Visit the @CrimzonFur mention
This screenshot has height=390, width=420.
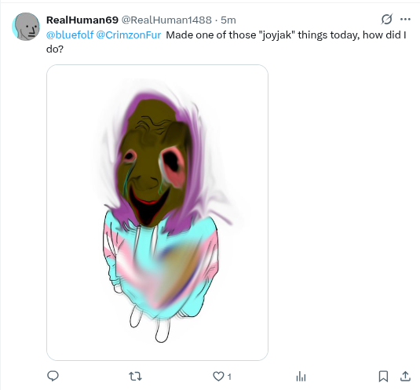pyautogui.click(x=129, y=35)
